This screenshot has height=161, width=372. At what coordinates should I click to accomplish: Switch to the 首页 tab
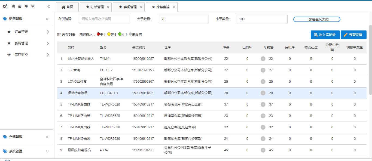(x=67, y=7)
